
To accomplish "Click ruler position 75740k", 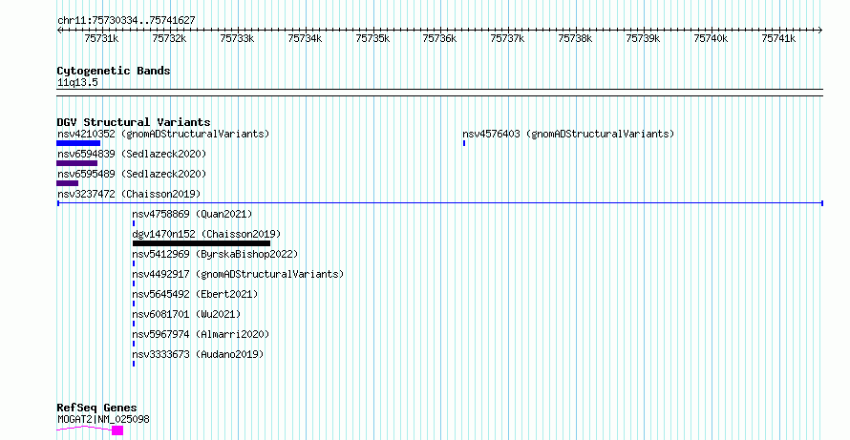I will (x=711, y=39).
